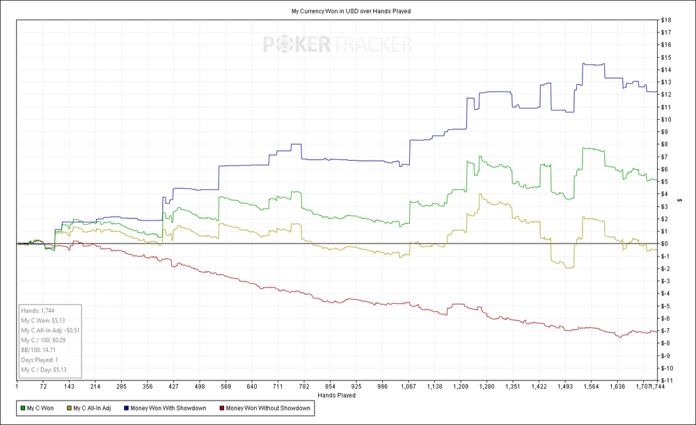Click the My C / 100: $0.29 stat

tap(44, 340)
